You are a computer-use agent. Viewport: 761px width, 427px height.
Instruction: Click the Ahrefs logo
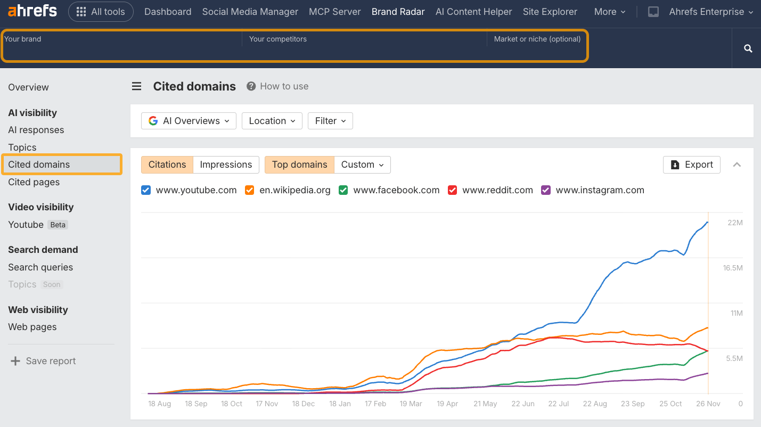tap(31, 11)
